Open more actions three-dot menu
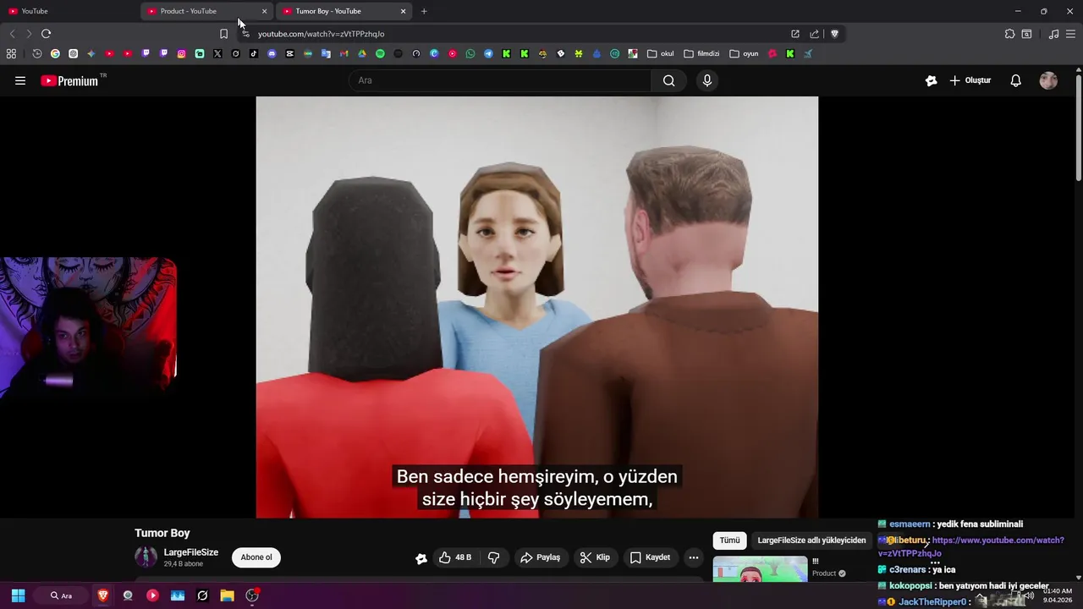 693,557
